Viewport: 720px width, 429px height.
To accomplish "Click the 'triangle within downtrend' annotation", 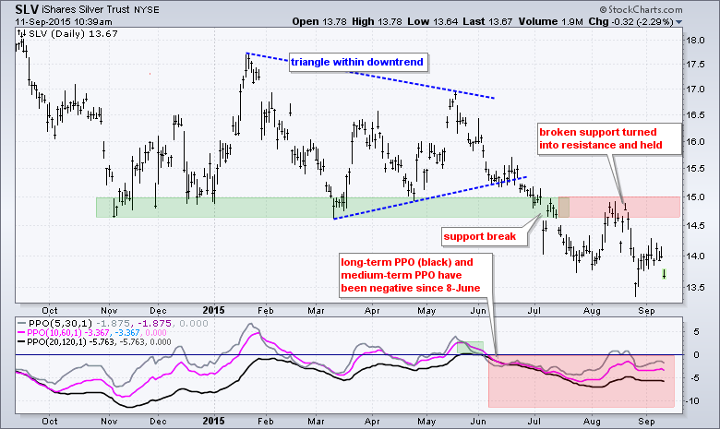I will [357, 62].
